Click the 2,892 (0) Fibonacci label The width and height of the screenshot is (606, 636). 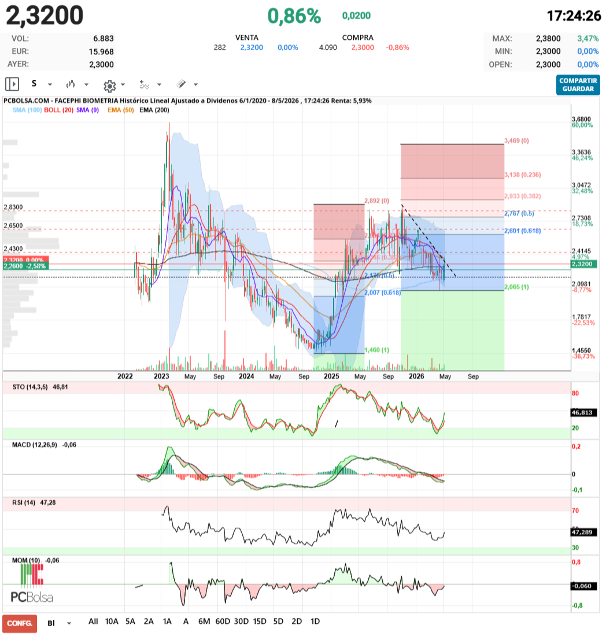(x=376, y=201)
